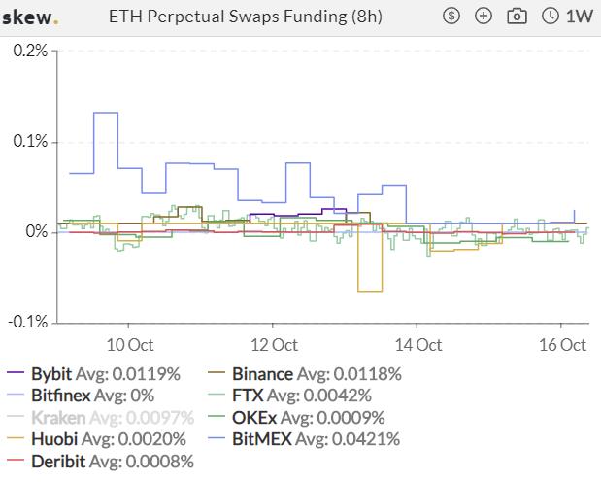601x482 pixels.
Task: Click the 0% y-axis label
Action: (37, 231)
